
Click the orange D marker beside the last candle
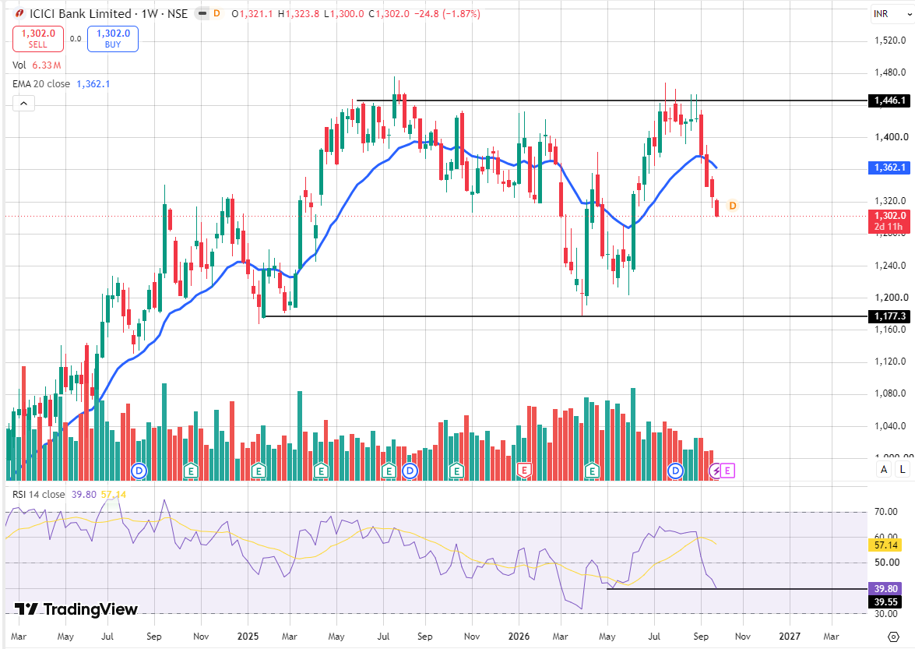click(x=732, y=206)
